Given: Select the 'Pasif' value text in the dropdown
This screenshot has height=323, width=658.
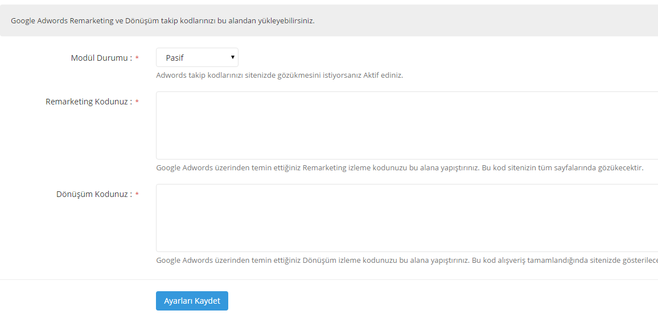Looking at the screenshot, I should pyautogui.click(x=175, y=58).
